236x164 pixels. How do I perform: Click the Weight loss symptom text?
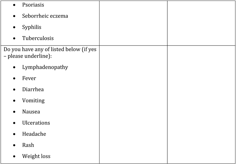[x=36, y=157]
